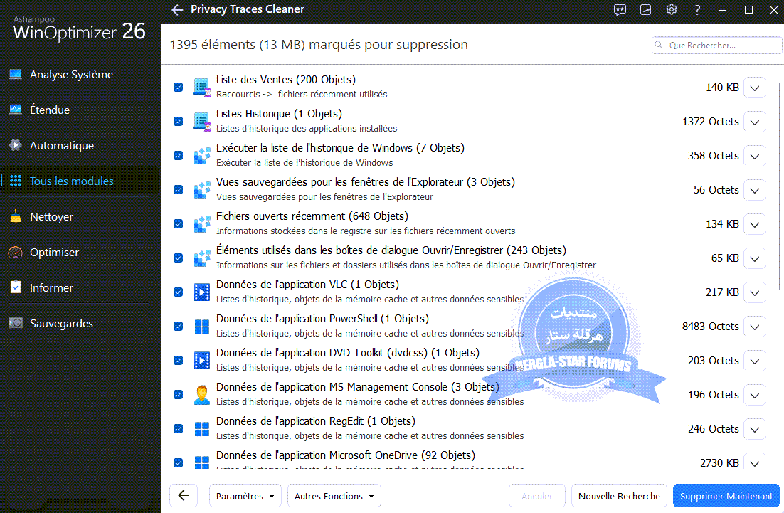Toggle MS Management Console checkbox
This screenshot has height=513, width=784.
178,394
